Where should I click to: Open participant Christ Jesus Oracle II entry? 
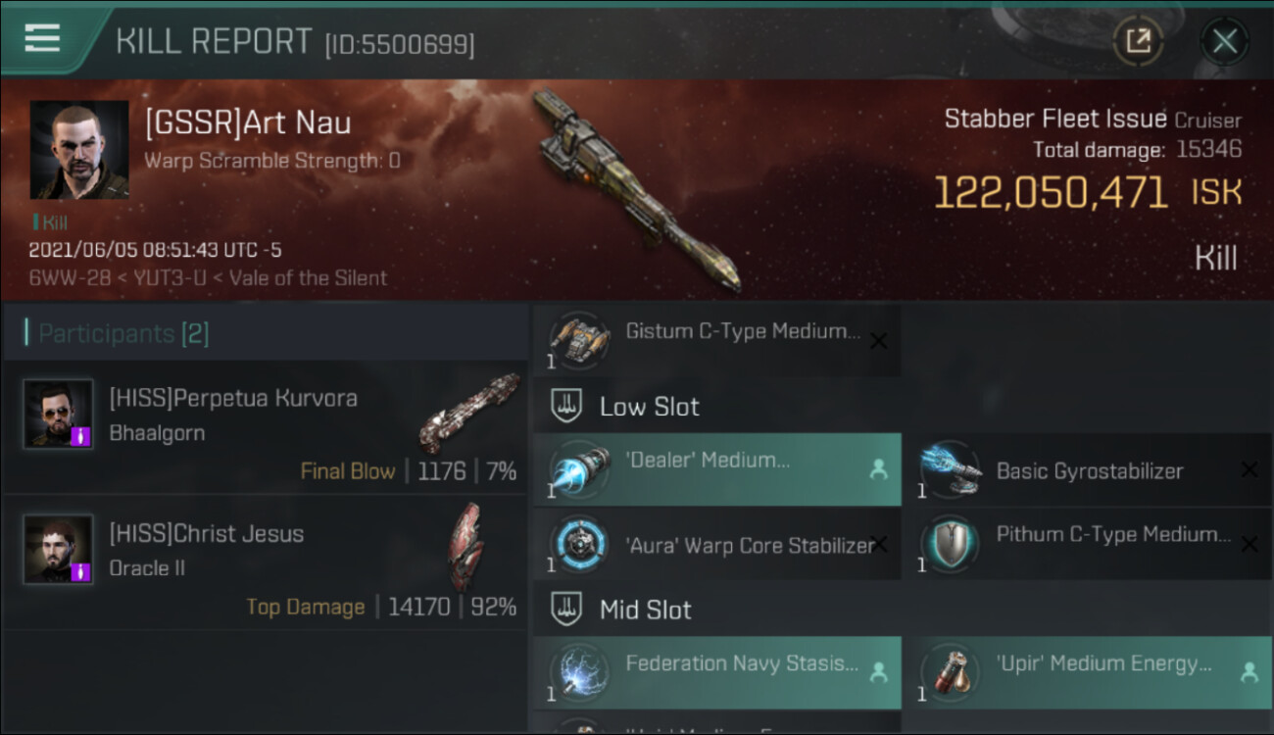pyautogui.click(x=265, y=563)
